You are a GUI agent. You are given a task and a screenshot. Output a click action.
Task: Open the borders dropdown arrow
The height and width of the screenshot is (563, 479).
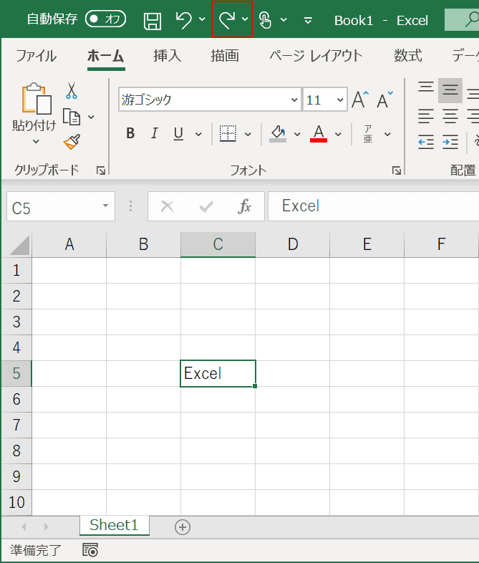tap(248, 134)
